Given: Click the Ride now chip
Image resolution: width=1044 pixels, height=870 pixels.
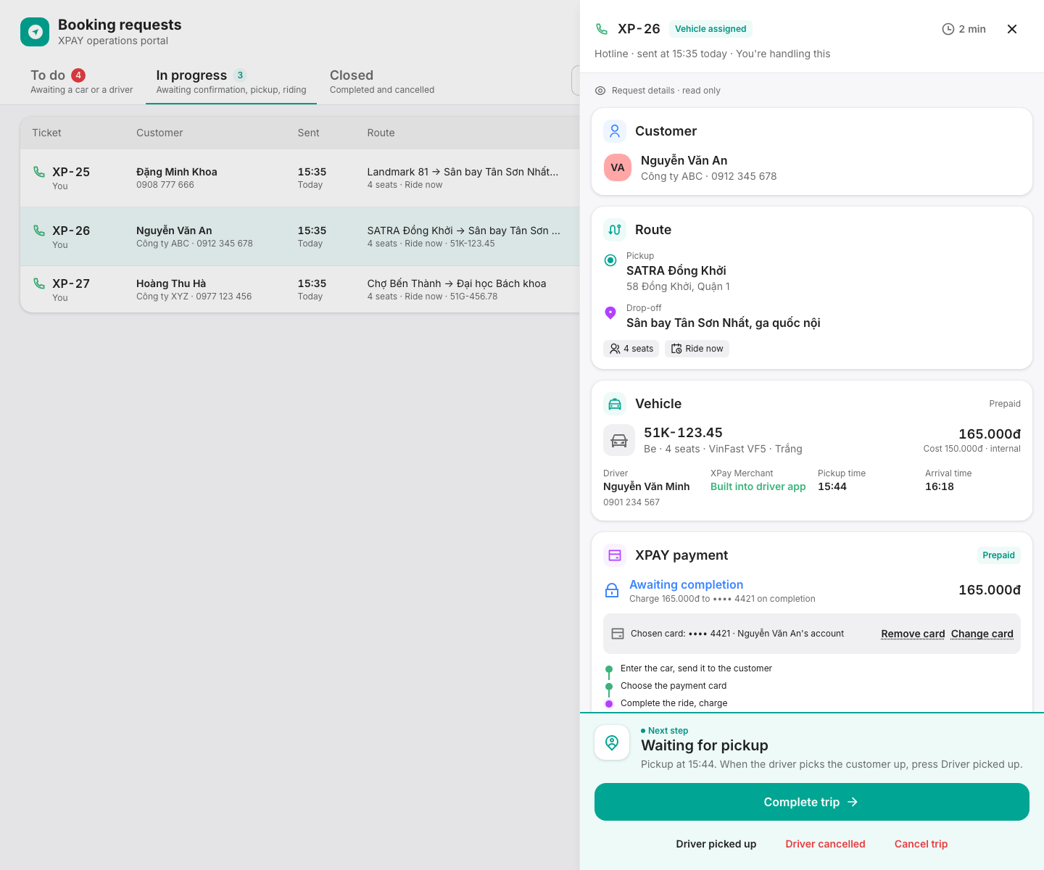Looking at the screenshot, I should (x=697, y=349).
